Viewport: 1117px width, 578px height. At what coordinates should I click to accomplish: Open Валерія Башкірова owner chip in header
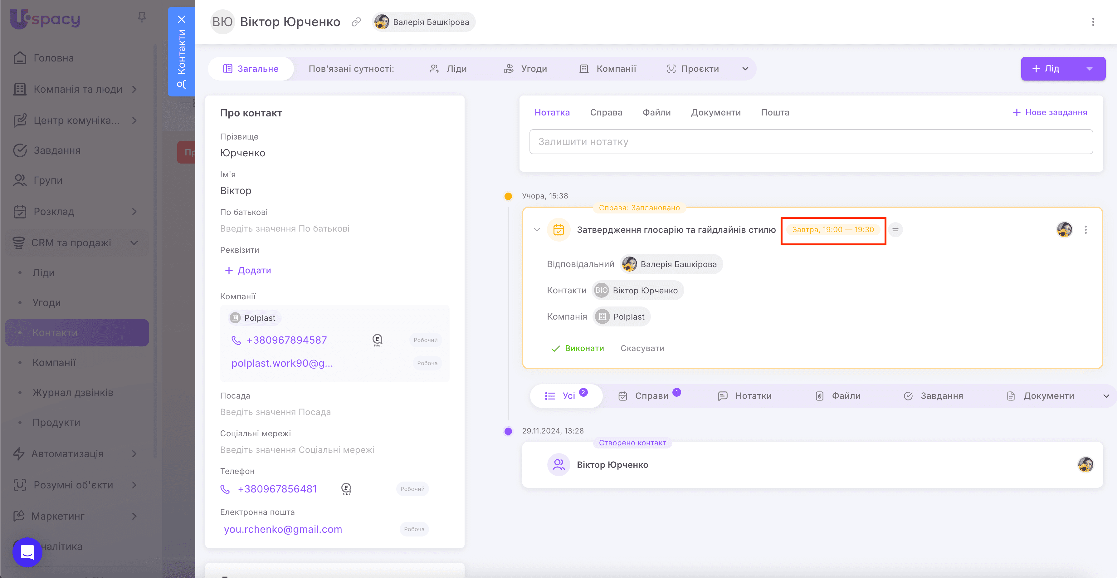[424, 22]
